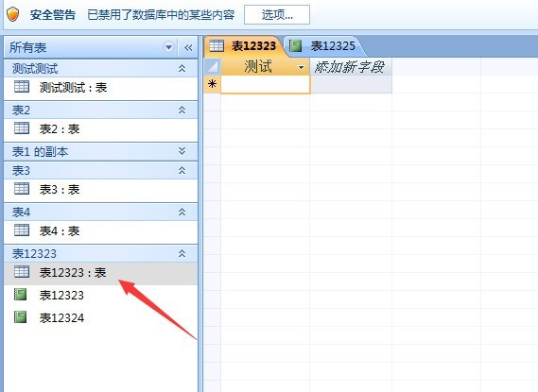Screen dimensions: 538x392
Task: Click the report icon on the 表12325 tab
Action: pyautogui.click(x=295, y=45)
